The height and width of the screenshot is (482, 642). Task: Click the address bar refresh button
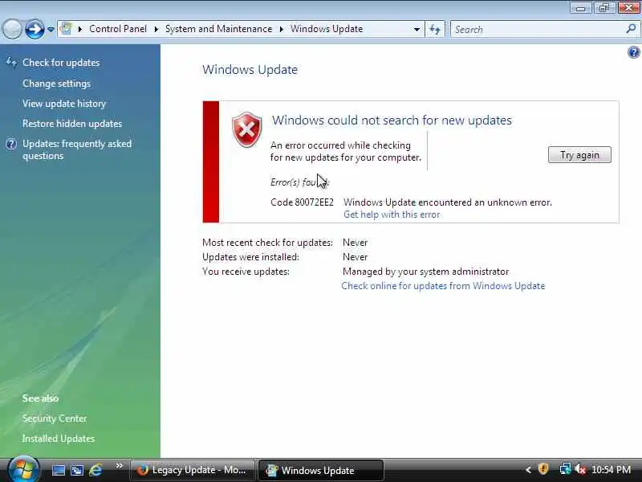click(435, 30)
